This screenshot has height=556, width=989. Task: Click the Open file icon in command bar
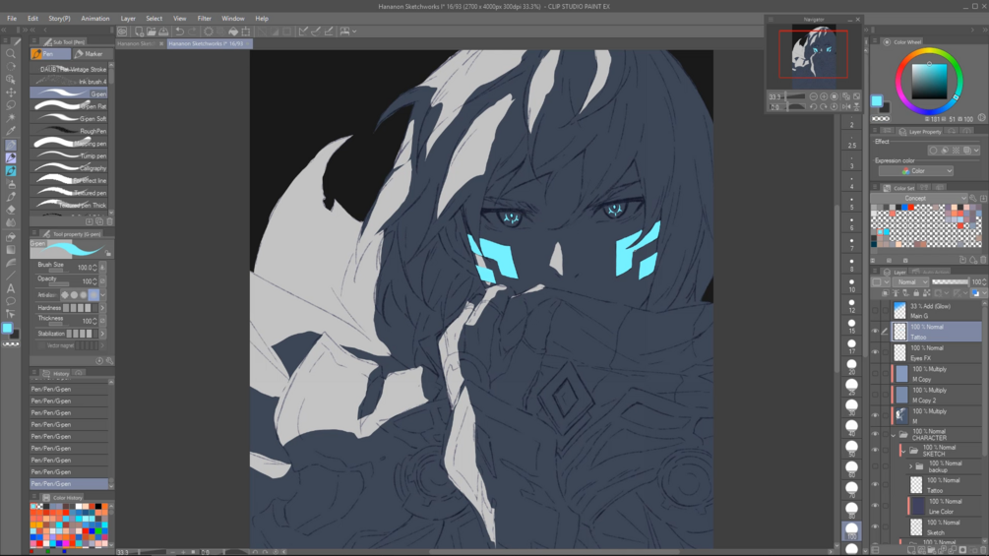[x=152, y=31]
